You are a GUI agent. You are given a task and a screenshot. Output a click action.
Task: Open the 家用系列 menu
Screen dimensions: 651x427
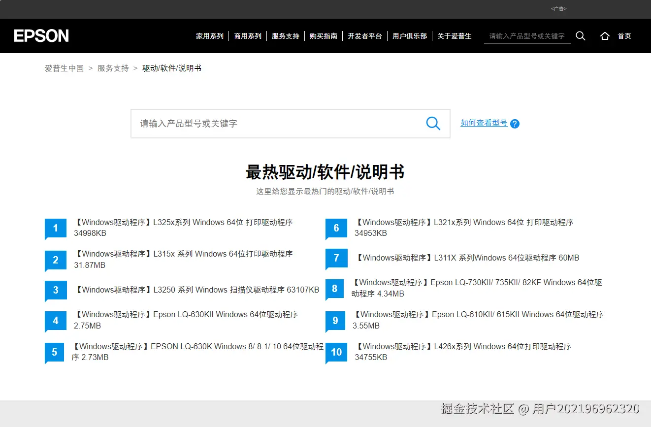209,35
